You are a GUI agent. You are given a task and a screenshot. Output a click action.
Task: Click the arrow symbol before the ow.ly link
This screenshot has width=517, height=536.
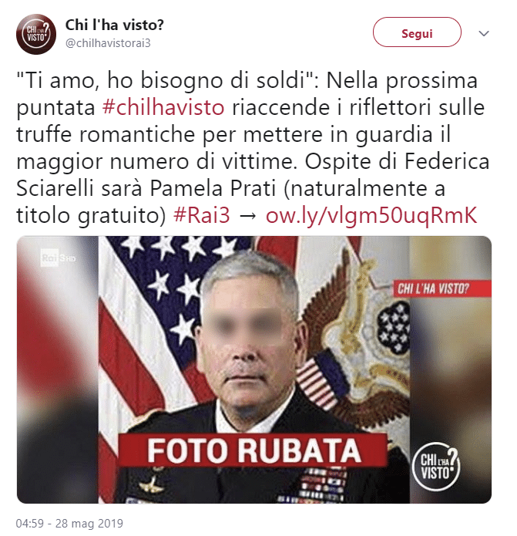tap(247, 216)
